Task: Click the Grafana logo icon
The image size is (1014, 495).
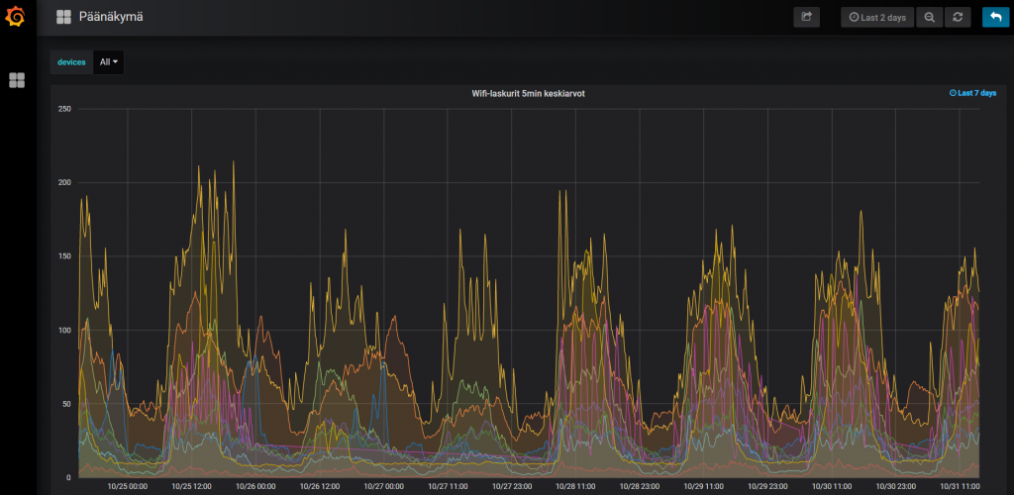Action: tap(17, 17)
